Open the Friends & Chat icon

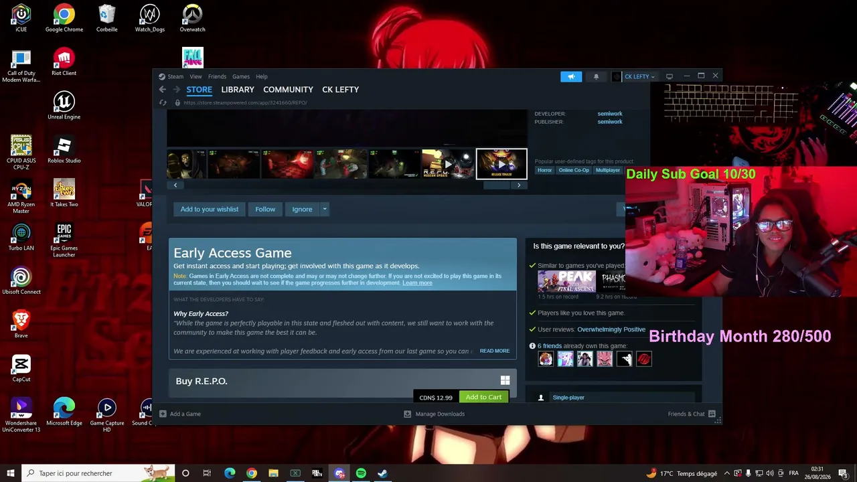tap(712, 414)
